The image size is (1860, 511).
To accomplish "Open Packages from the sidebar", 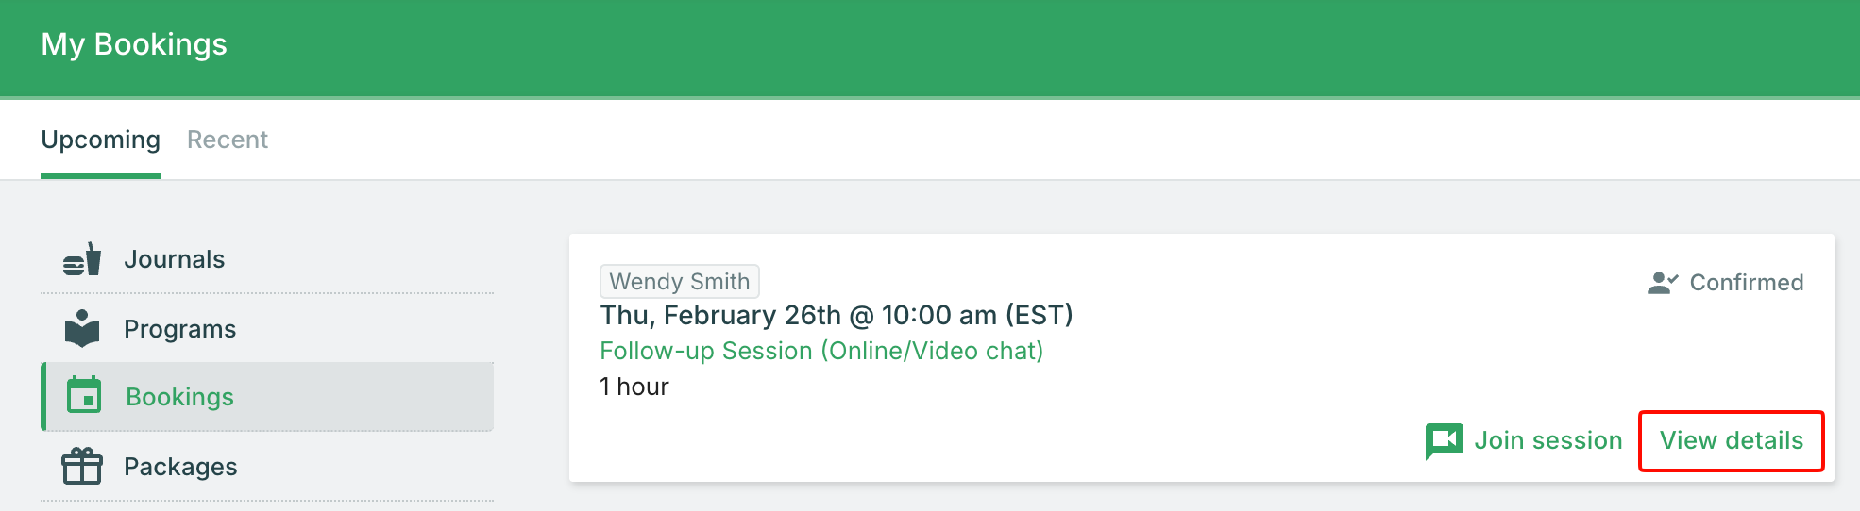I will (180, 467).
